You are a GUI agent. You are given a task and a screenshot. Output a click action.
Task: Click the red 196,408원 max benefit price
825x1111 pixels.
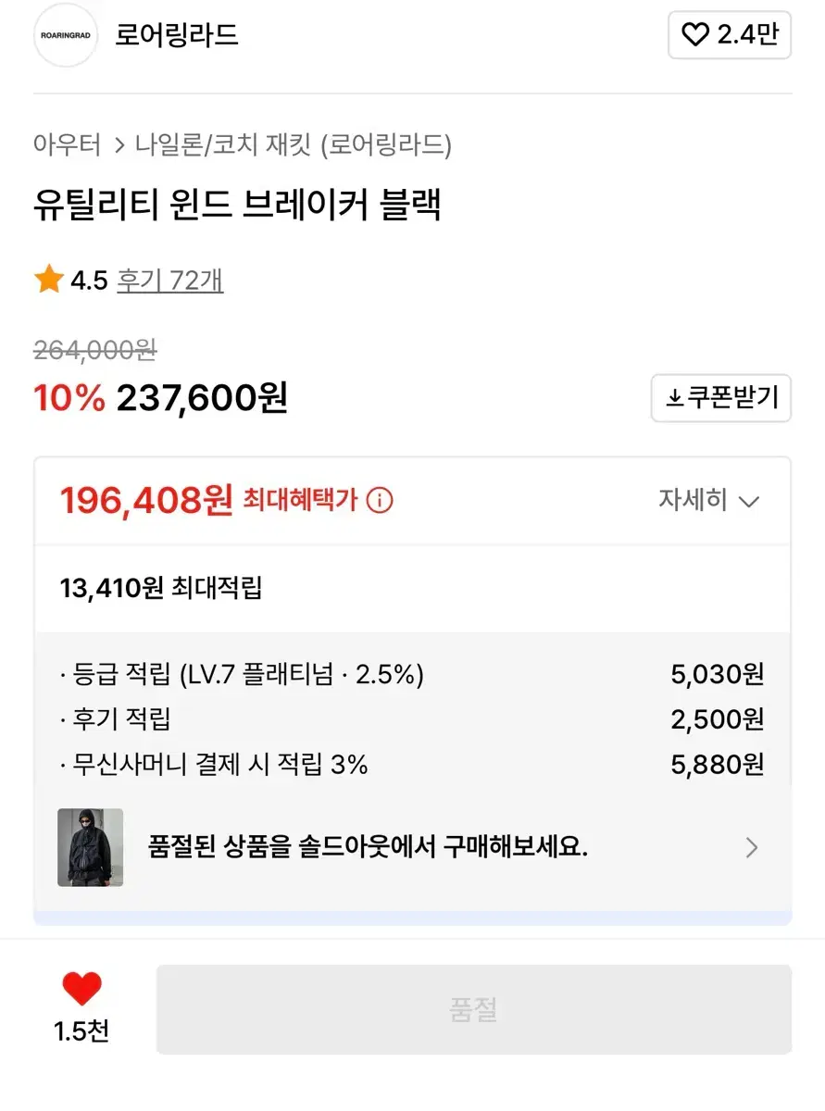pyautogui.click(x=146, y=501)
